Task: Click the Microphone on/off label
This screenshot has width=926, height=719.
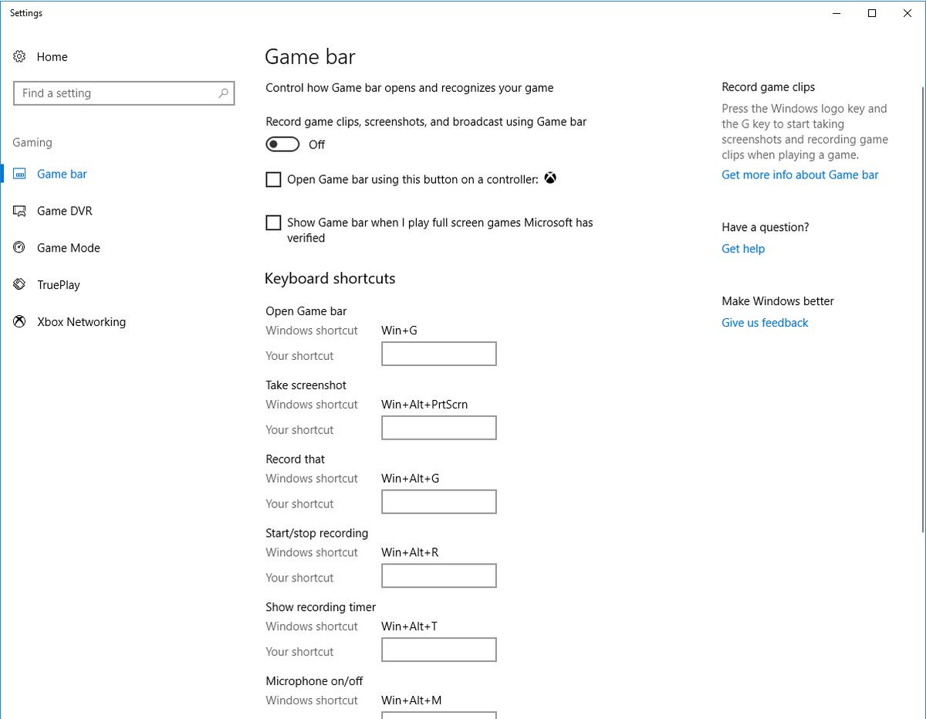Action: (x=314, y=681)
